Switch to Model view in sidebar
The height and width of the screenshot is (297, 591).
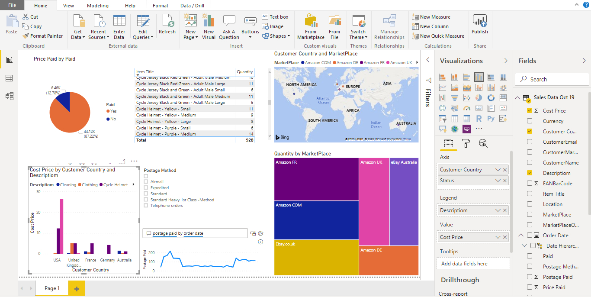[x=9, y=96]
